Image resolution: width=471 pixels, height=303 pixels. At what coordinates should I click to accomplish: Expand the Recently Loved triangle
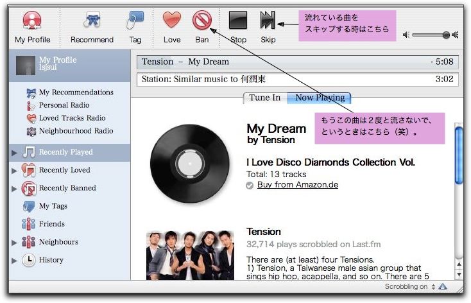14,171
